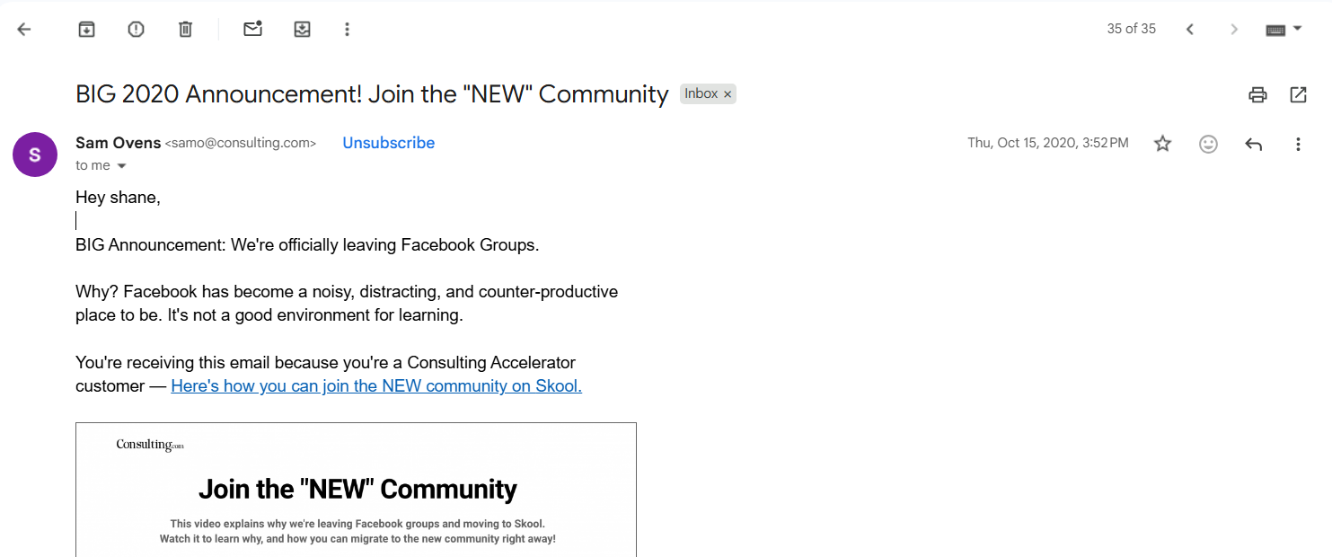The width and height of the screenshot is (1332, 557).
Task: Star the email from Sam Ovens
Action: [1163, 144]
